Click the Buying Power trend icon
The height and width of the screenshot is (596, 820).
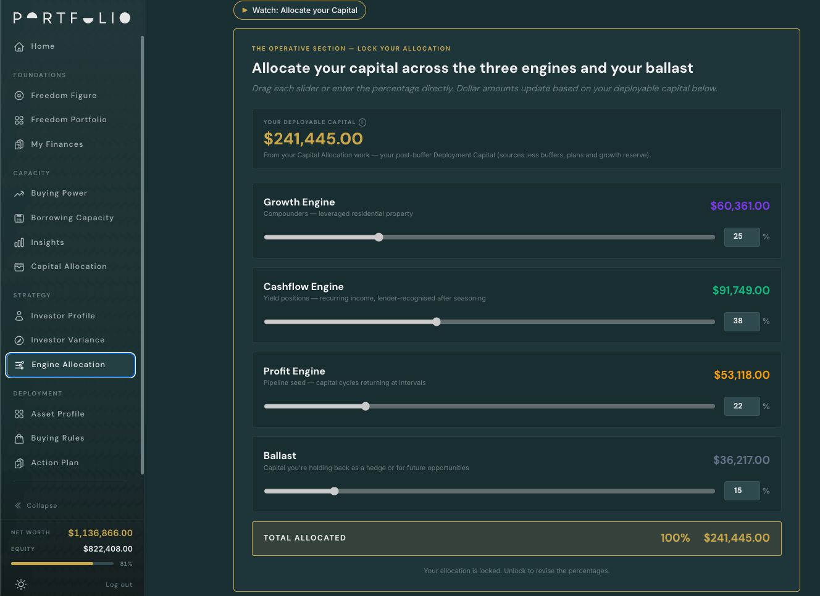pos(19,194)
